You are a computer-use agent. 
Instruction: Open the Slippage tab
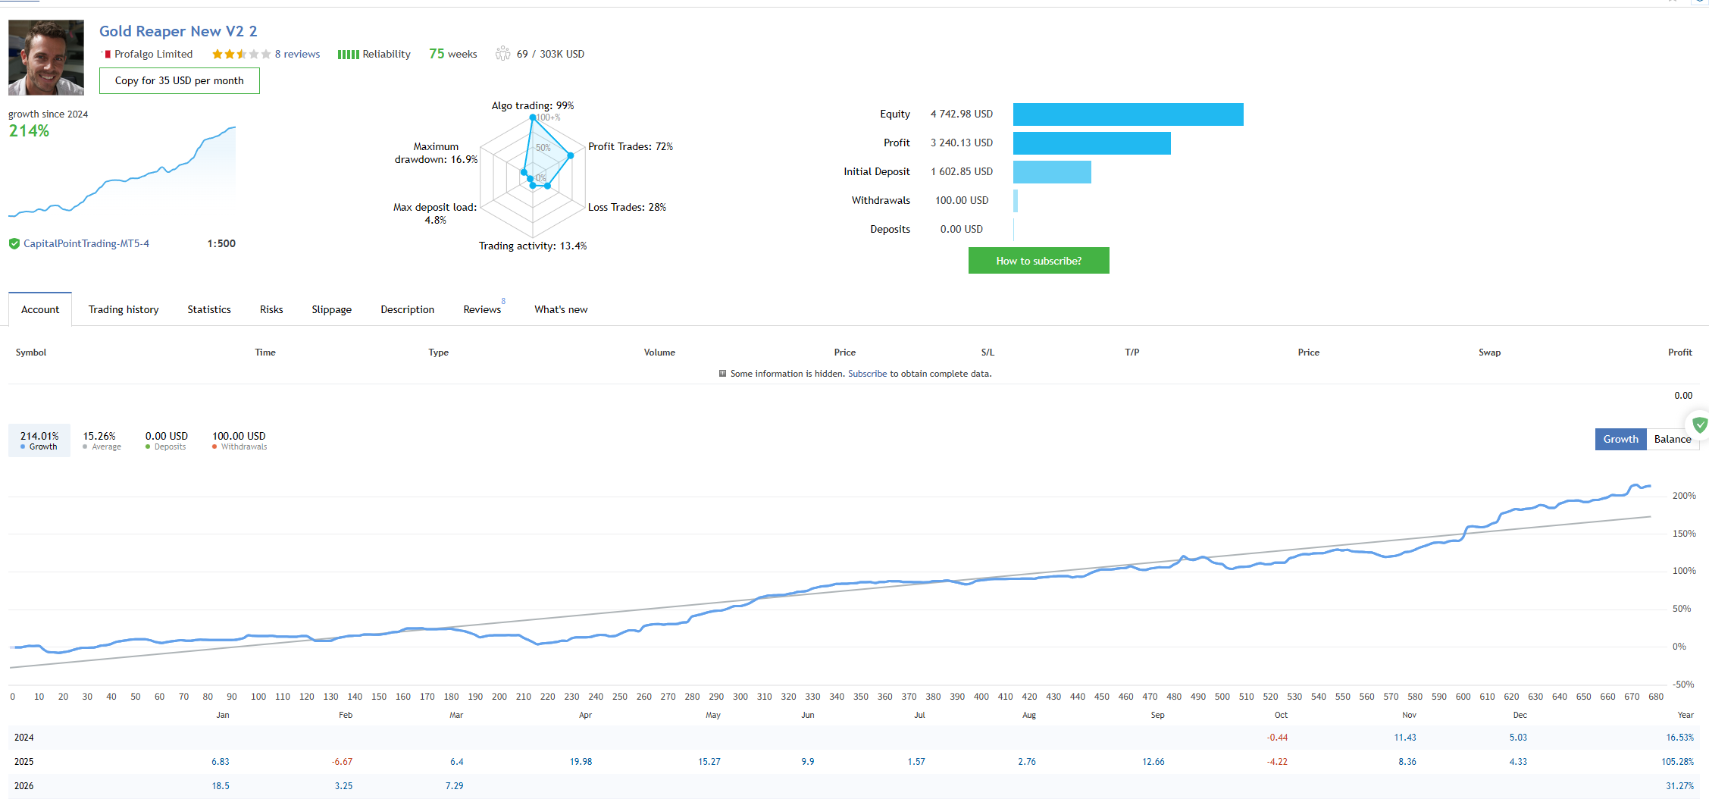pyautogui.click(x=331, y=309)
